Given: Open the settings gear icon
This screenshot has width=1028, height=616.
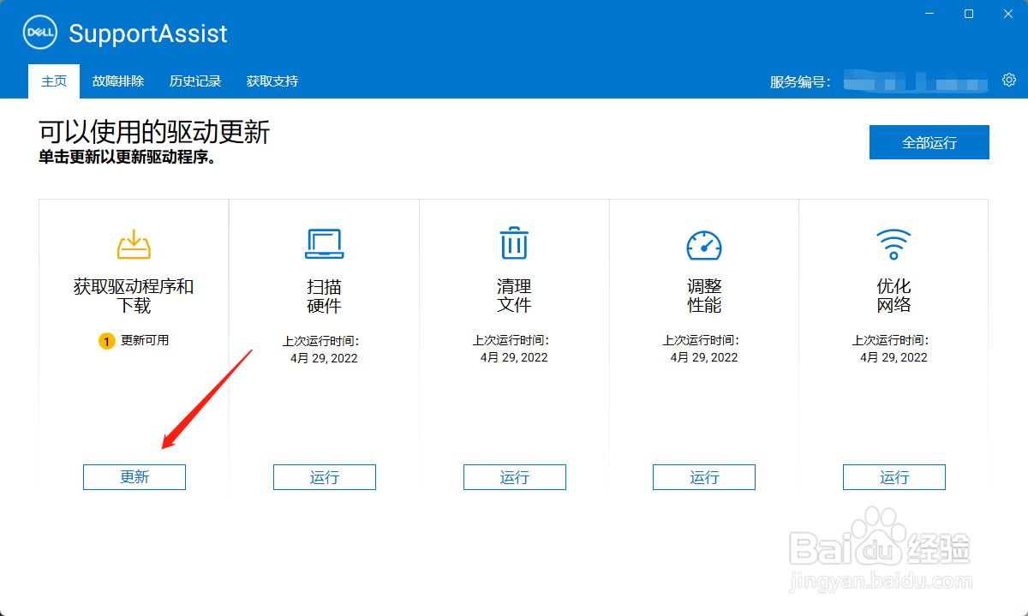Looking at the screenshot, I should pyautogui.click(x=1009, y=81).
